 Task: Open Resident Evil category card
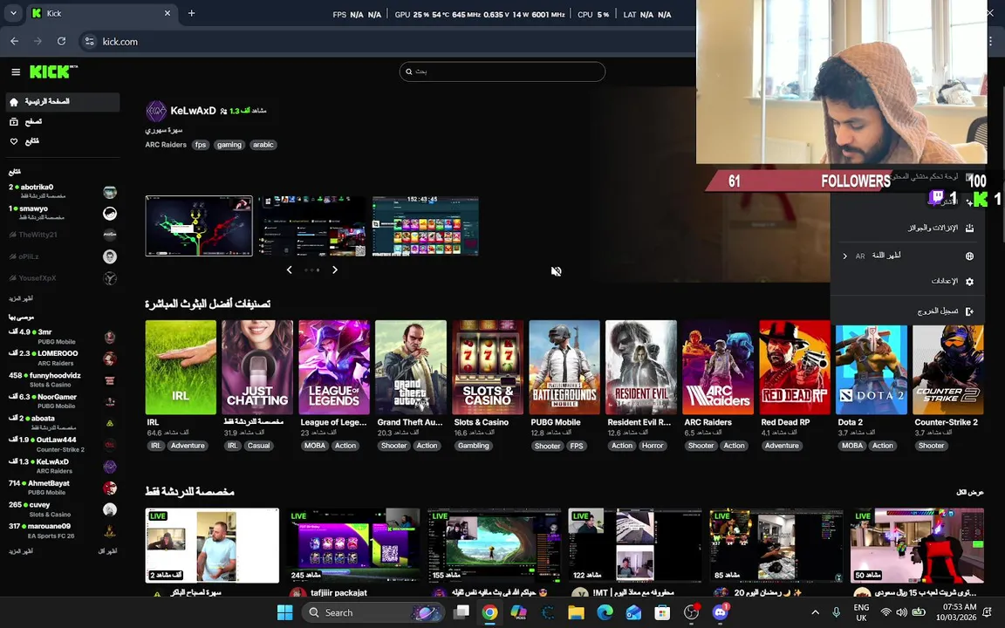click(x=641, y=367)
